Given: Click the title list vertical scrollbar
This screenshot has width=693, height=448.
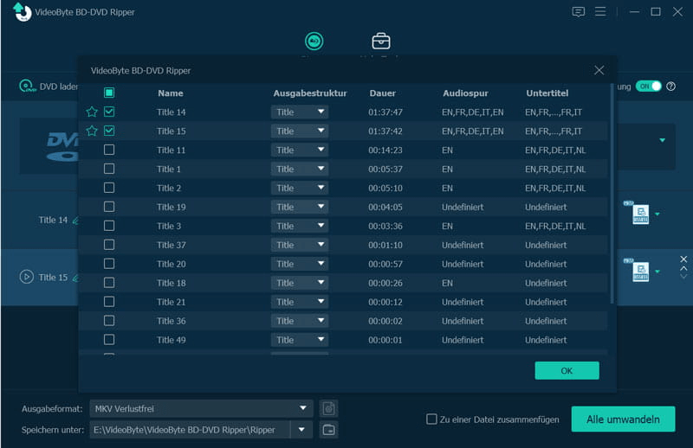Looking at the screenshot, I should coord(612,194).
